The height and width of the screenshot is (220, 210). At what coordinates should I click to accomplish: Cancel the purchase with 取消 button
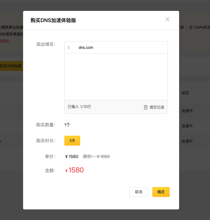click(138, 192)
